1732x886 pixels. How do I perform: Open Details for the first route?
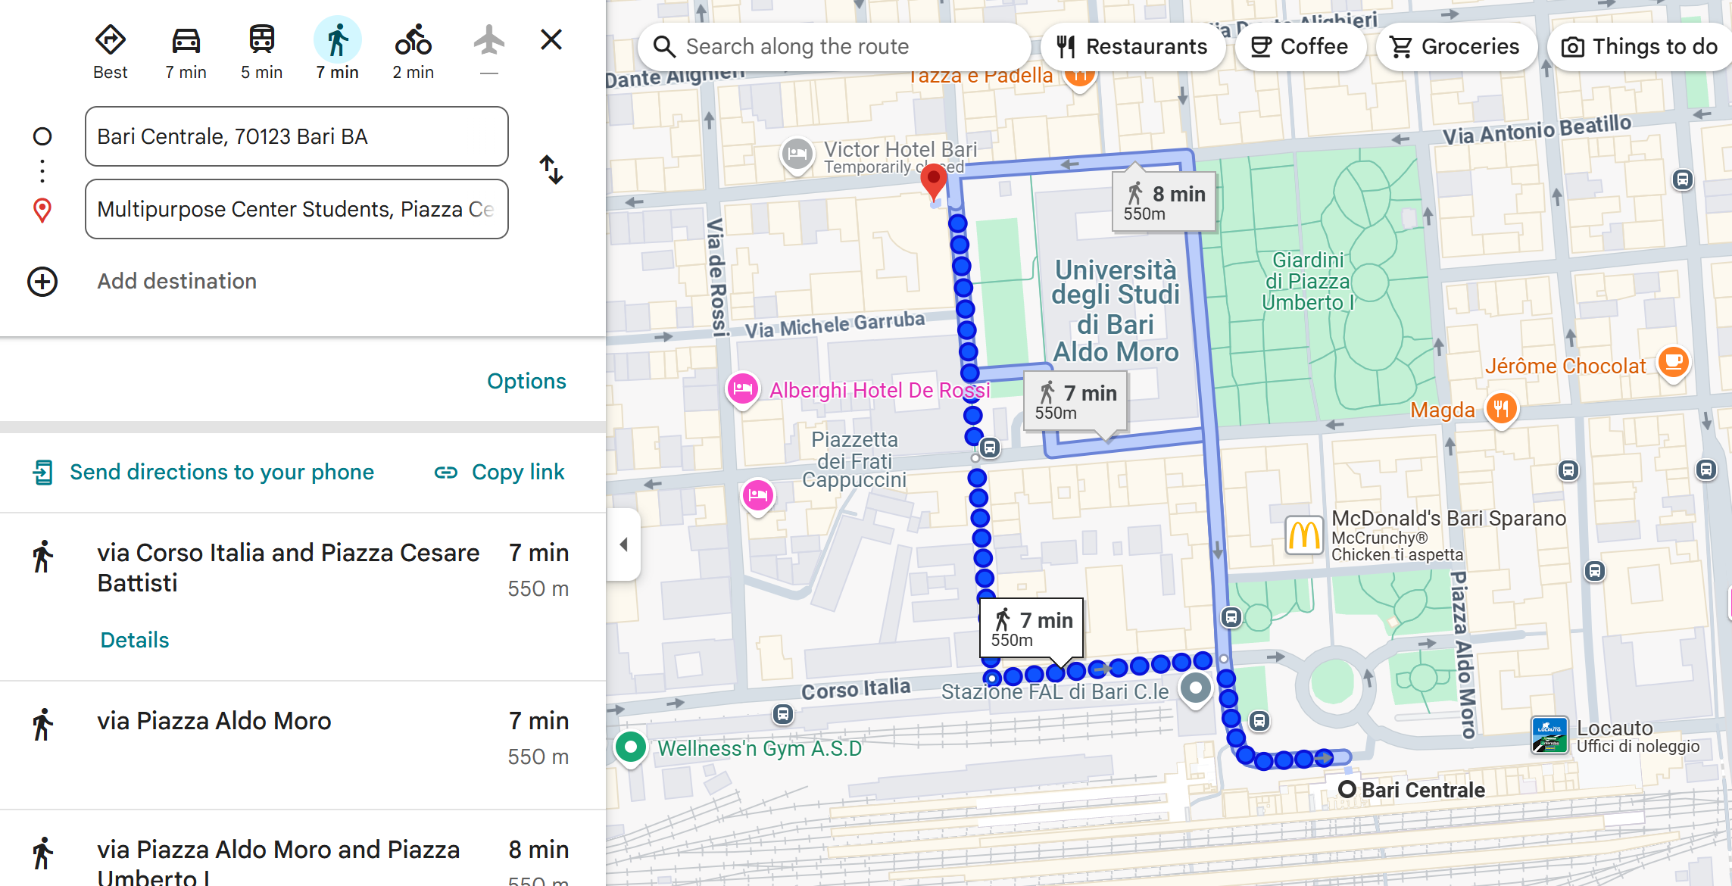[x=135, y=640]
